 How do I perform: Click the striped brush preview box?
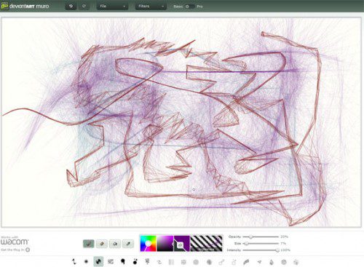[206, 243]
